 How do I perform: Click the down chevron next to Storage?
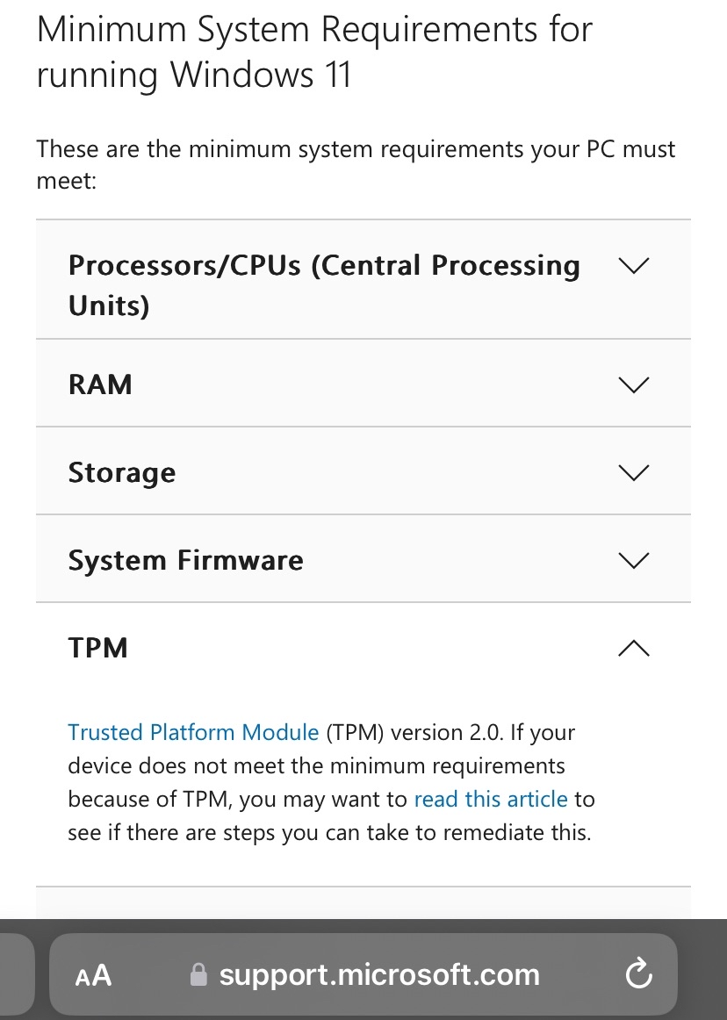[633, 472]
